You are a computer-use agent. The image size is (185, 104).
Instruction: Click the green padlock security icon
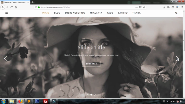pos(39,7)
